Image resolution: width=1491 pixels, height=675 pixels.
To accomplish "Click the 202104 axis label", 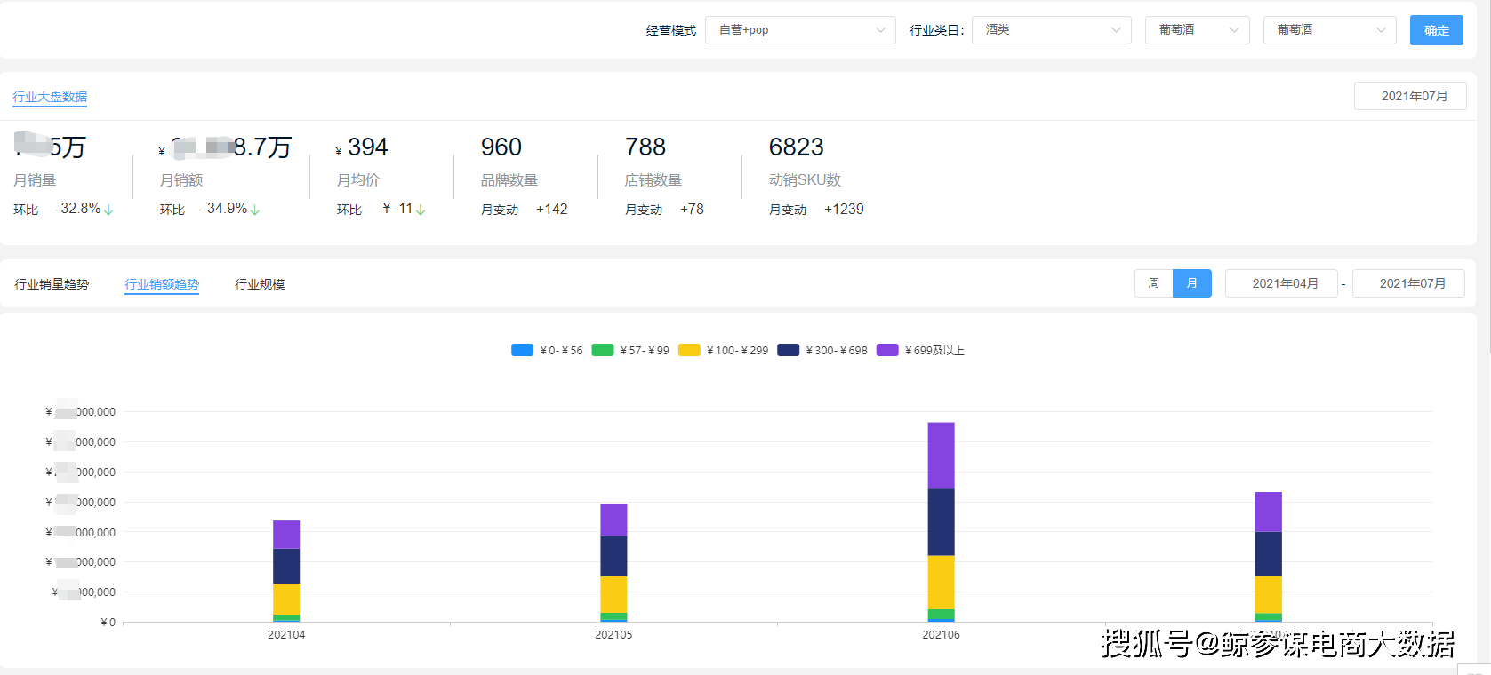I will [x=286, y=635].
